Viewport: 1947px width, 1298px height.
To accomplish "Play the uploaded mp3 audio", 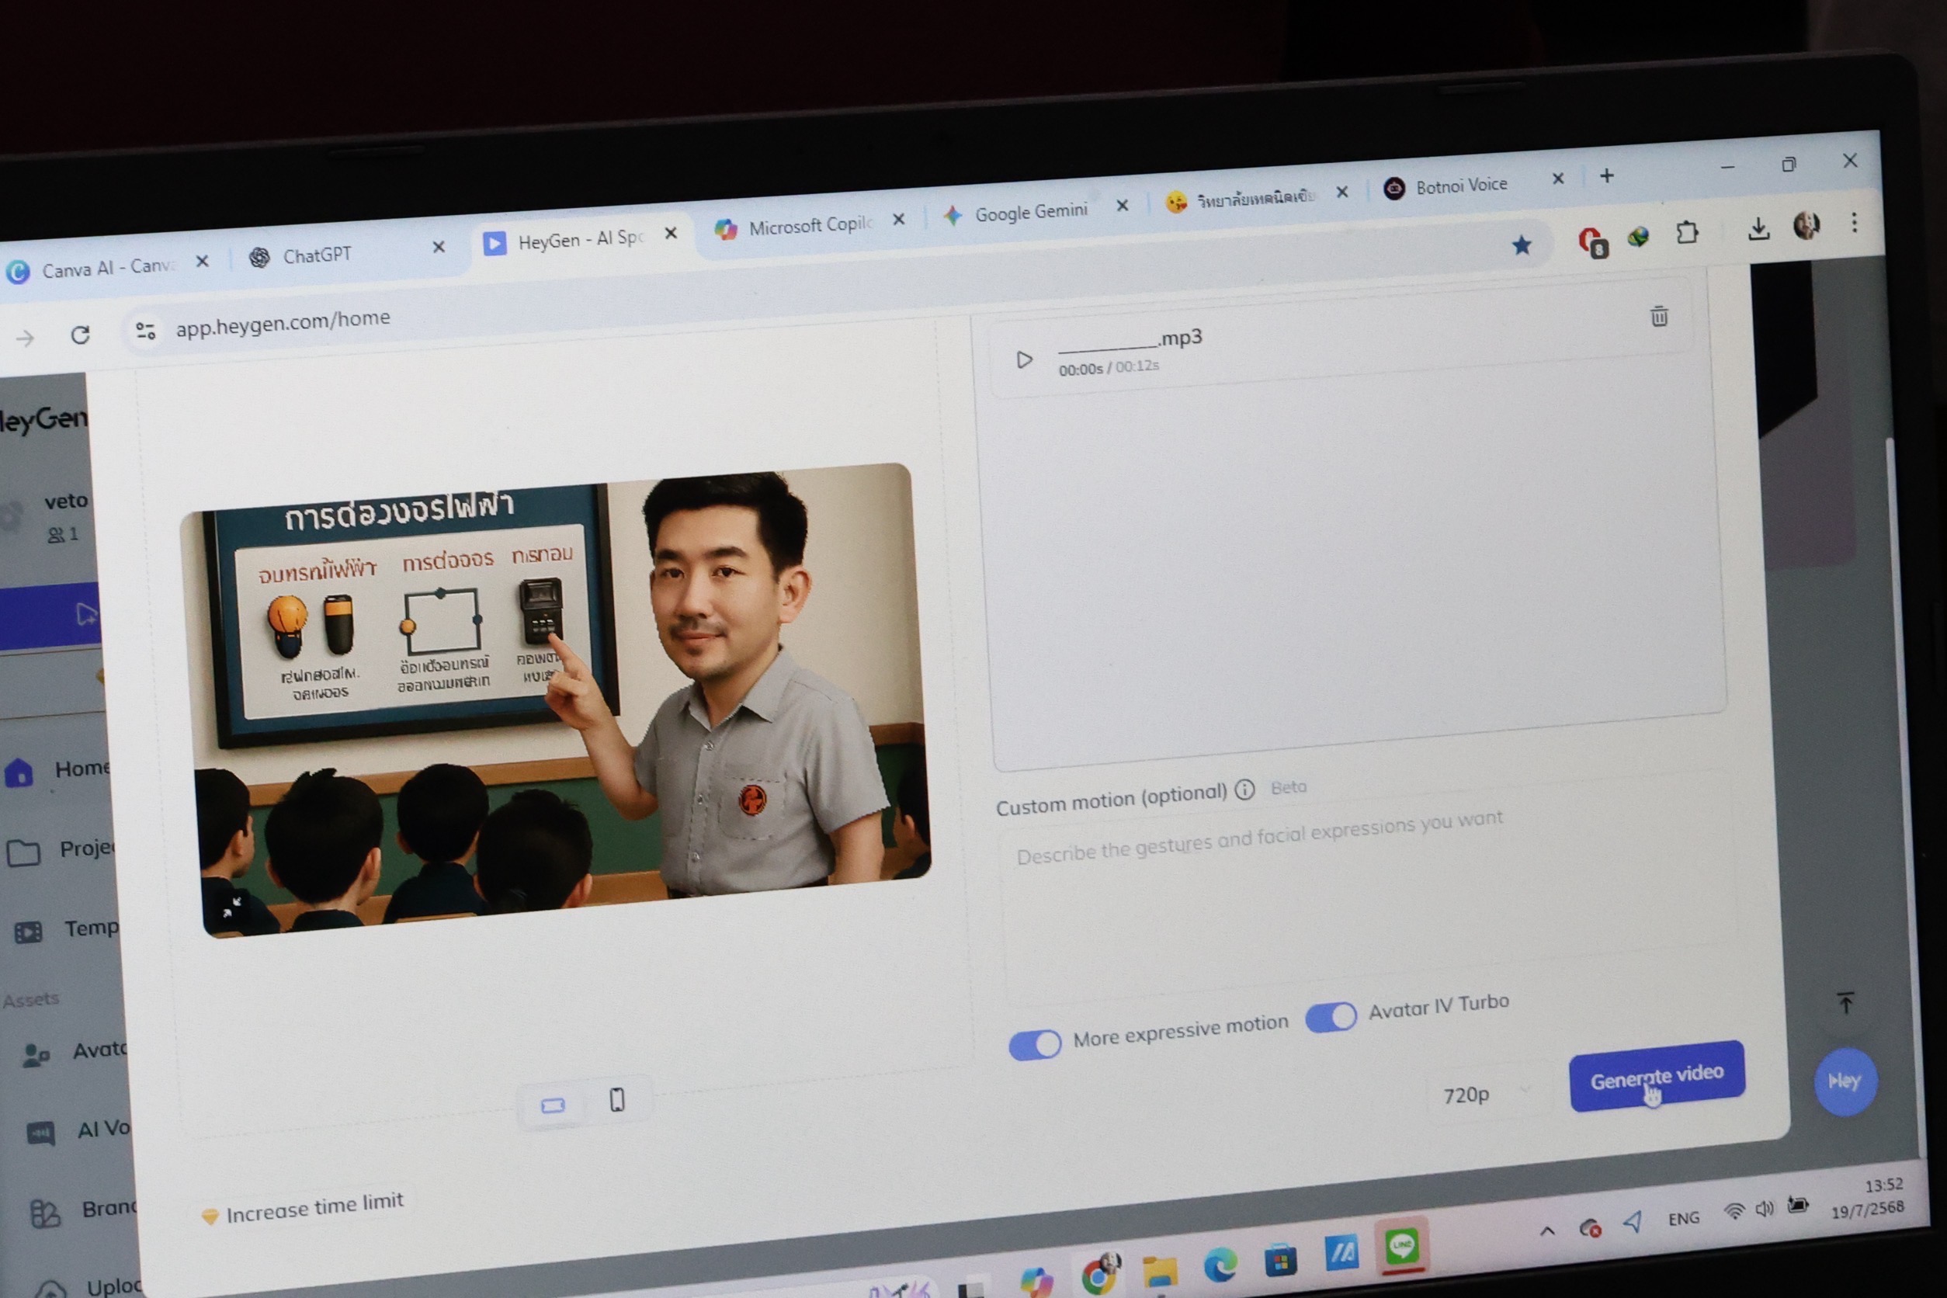I will tap(1024, 360).
